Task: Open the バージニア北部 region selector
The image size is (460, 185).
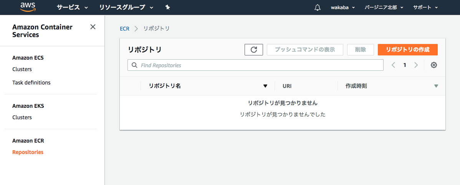Action: tap(383, 8)
